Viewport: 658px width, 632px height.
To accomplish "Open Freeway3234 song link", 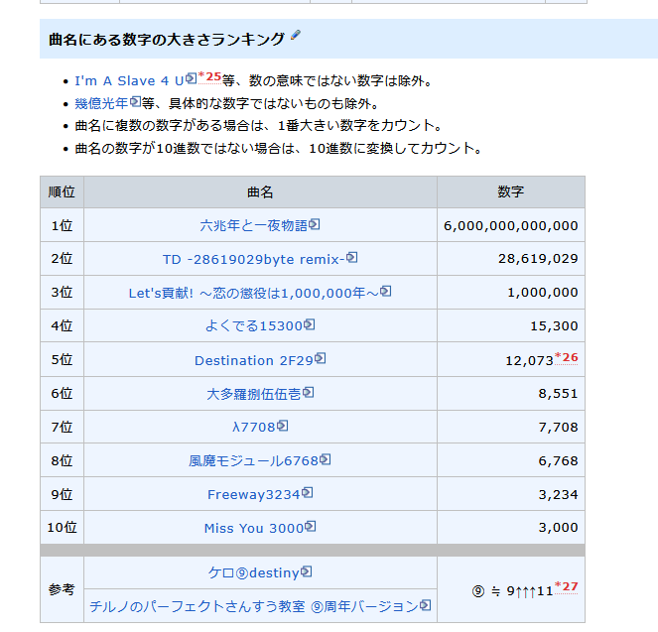I will (254, 494).
